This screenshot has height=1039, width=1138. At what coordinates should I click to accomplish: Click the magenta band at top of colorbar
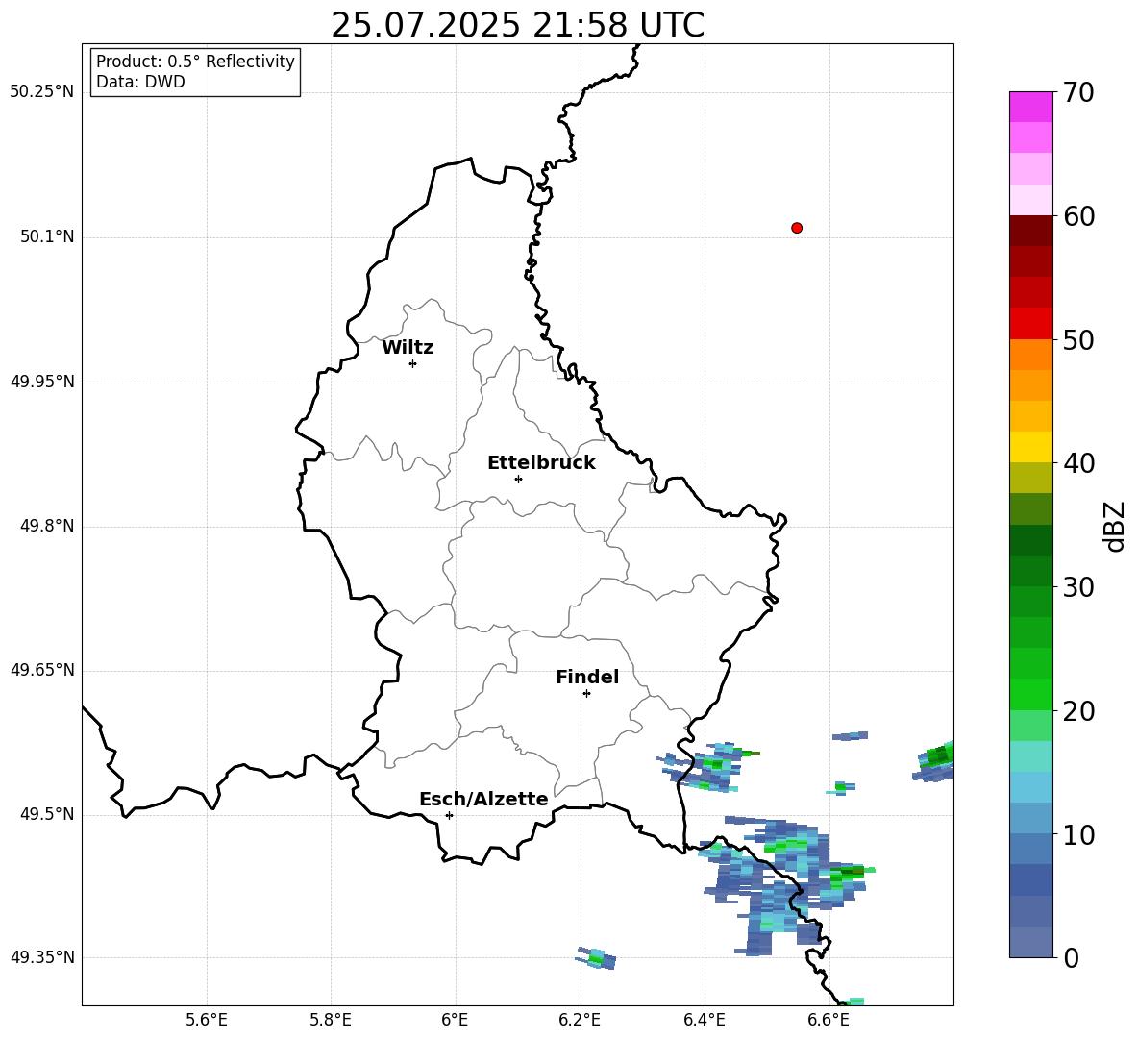[1030, 107]
